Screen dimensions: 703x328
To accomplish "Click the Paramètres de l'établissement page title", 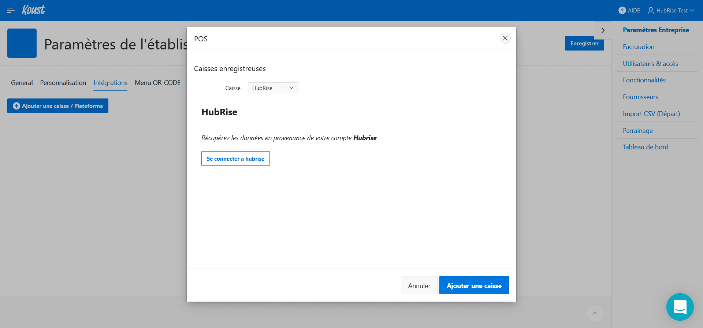I will pos(115,44).
